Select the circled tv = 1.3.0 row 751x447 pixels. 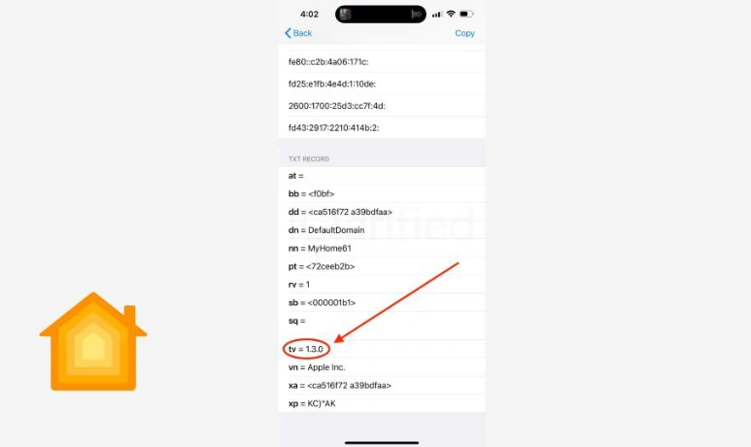click(x=382, y=349)
